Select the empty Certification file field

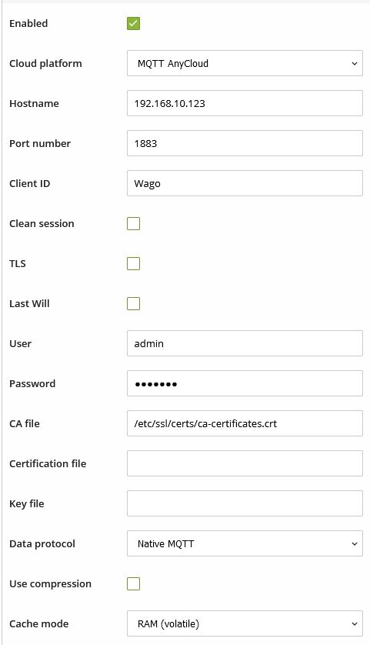(245, 463)
